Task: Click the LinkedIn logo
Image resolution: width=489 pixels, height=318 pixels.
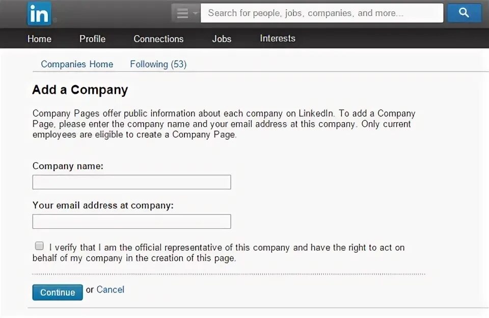Action: coord(39,13)
